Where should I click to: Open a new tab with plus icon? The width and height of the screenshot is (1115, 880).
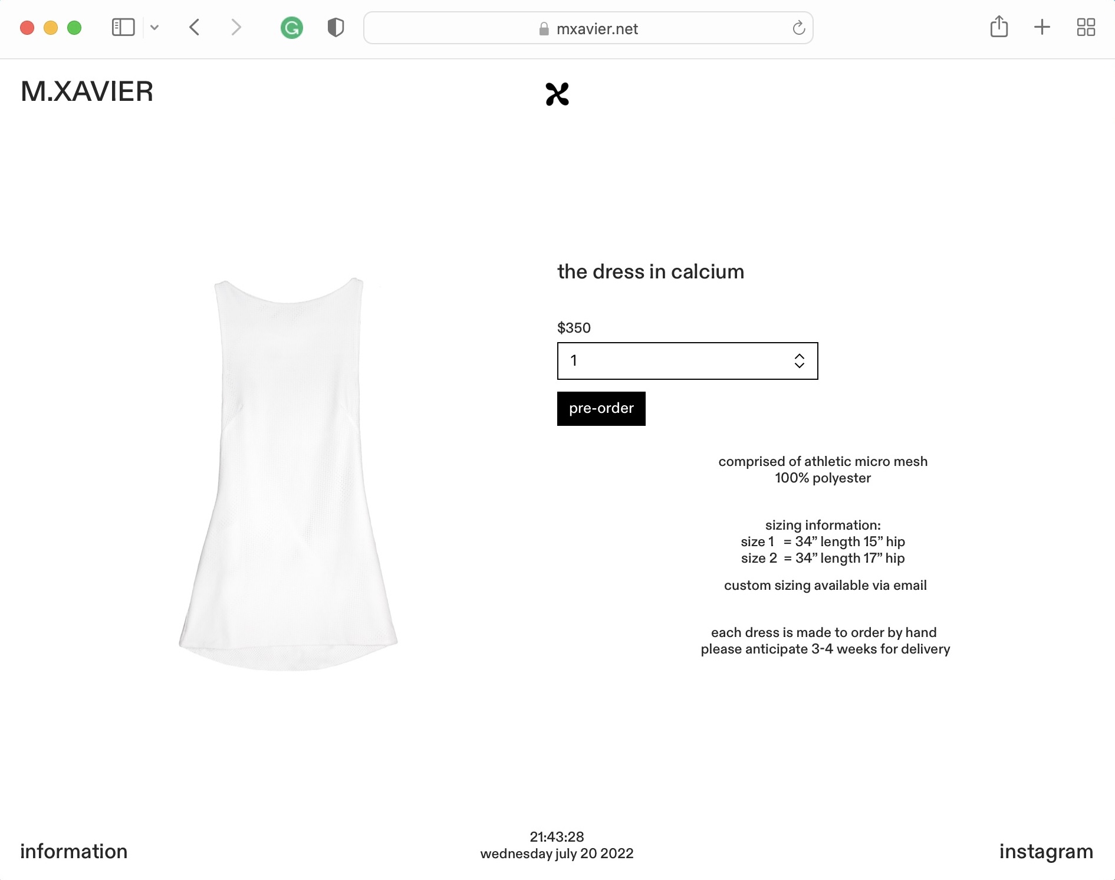click(1042, 27)
